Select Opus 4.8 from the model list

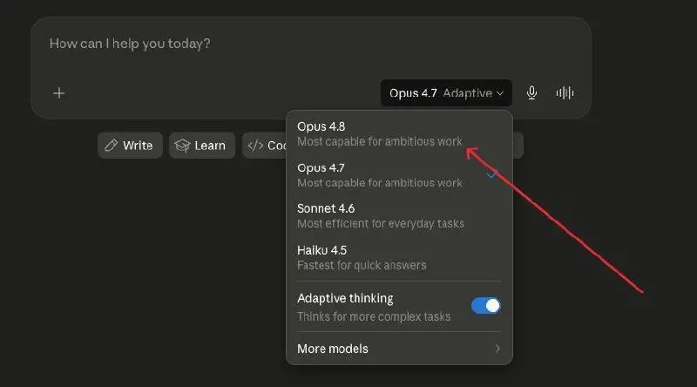[x=399, y=134]
